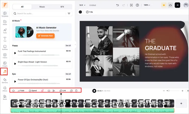This screenshot has height=114, width=189.
Task: Open the 16:9 aspect ratio dropdown
Action: click(x=82, y=5)
